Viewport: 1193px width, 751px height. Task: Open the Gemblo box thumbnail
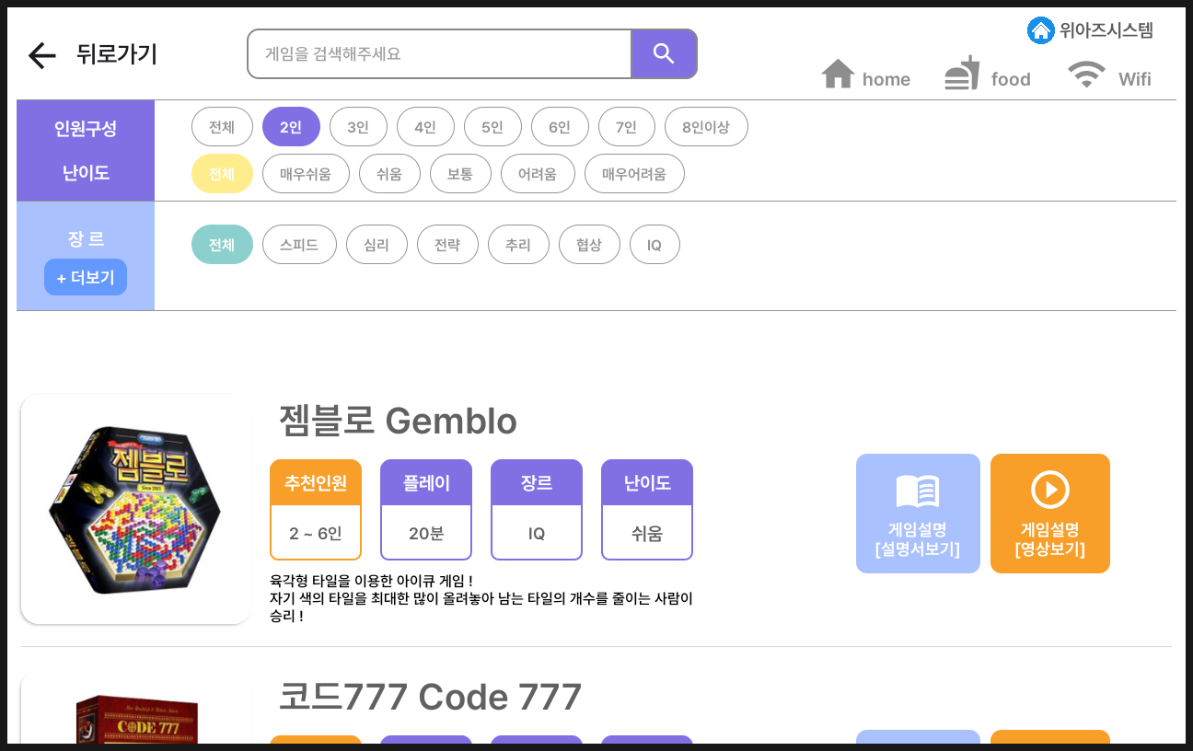point(135,509)
